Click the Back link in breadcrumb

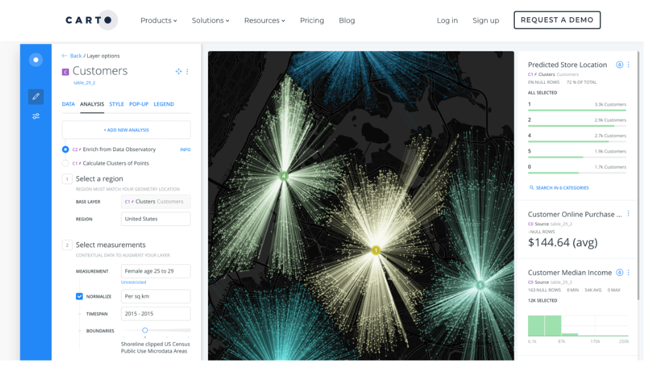76,55
